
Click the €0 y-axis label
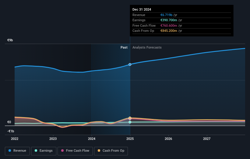pos(9,122)
